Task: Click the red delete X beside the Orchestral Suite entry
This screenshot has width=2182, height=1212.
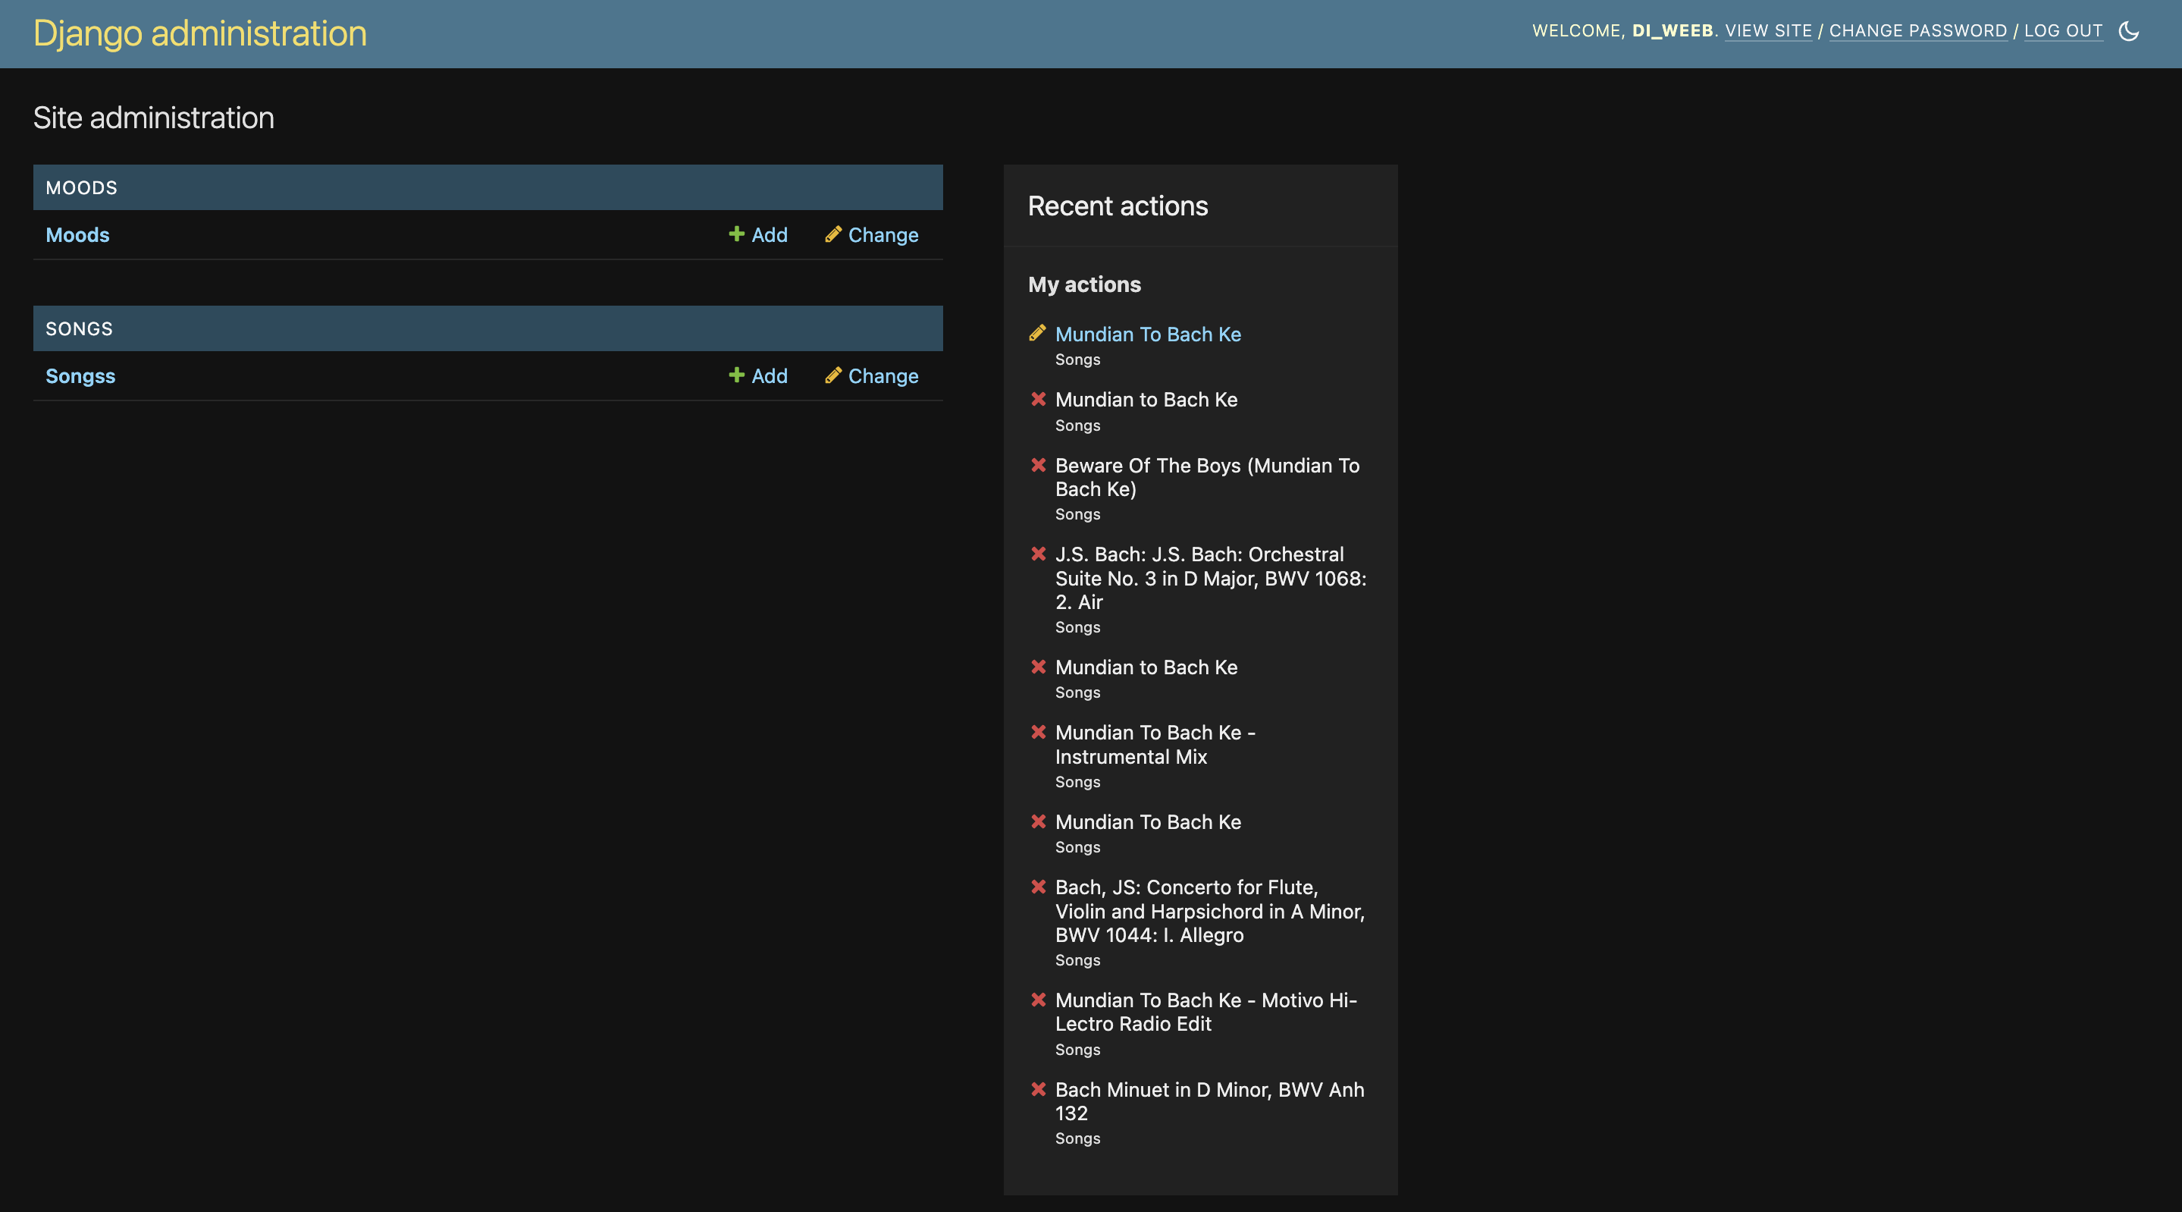Action: point(1039,554)
